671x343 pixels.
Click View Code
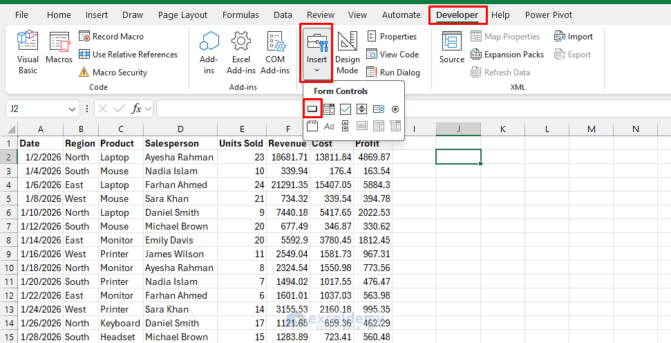393,55
